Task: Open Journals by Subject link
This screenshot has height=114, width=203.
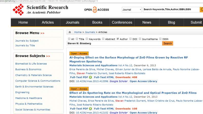Action: click(x=27, y=41)
